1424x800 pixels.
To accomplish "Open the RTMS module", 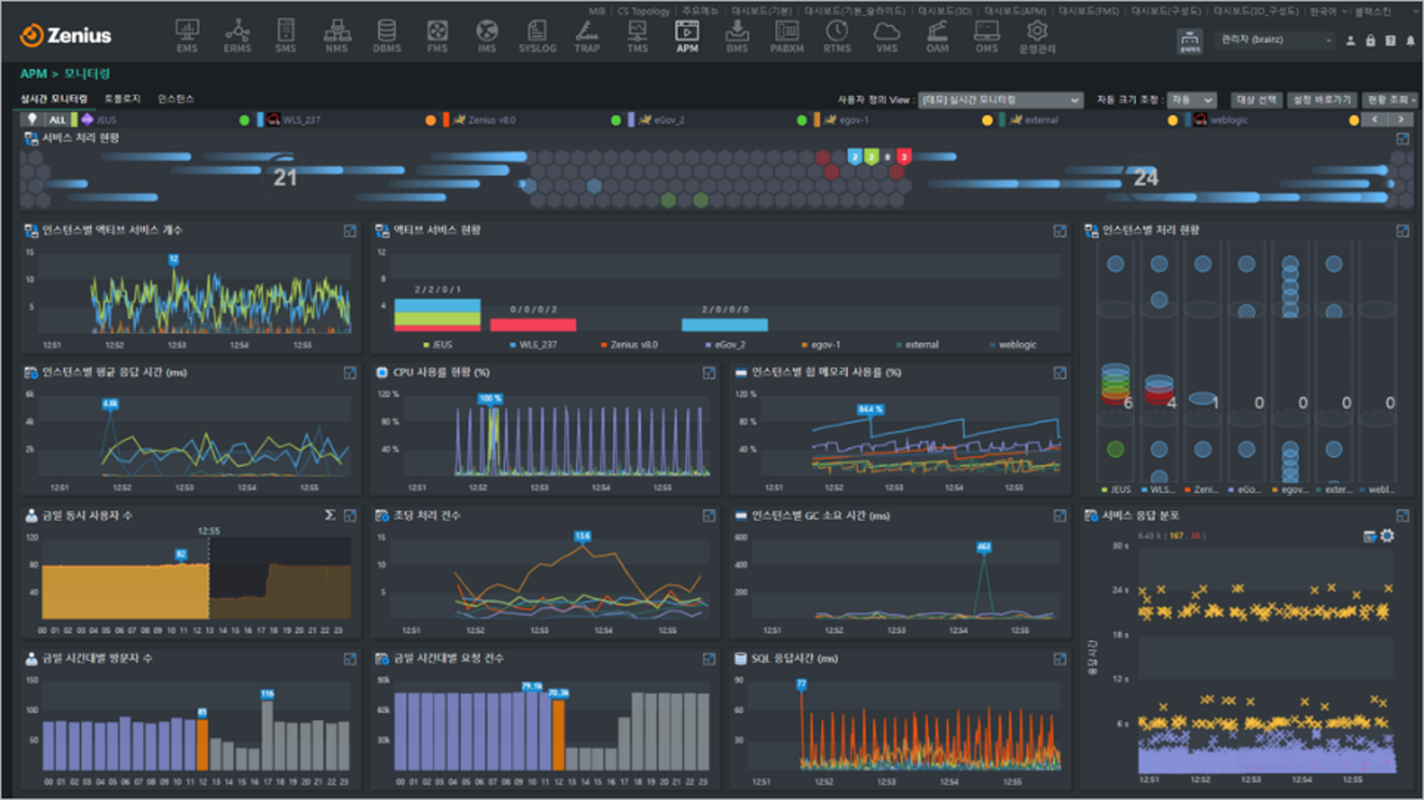I will 837,36.
